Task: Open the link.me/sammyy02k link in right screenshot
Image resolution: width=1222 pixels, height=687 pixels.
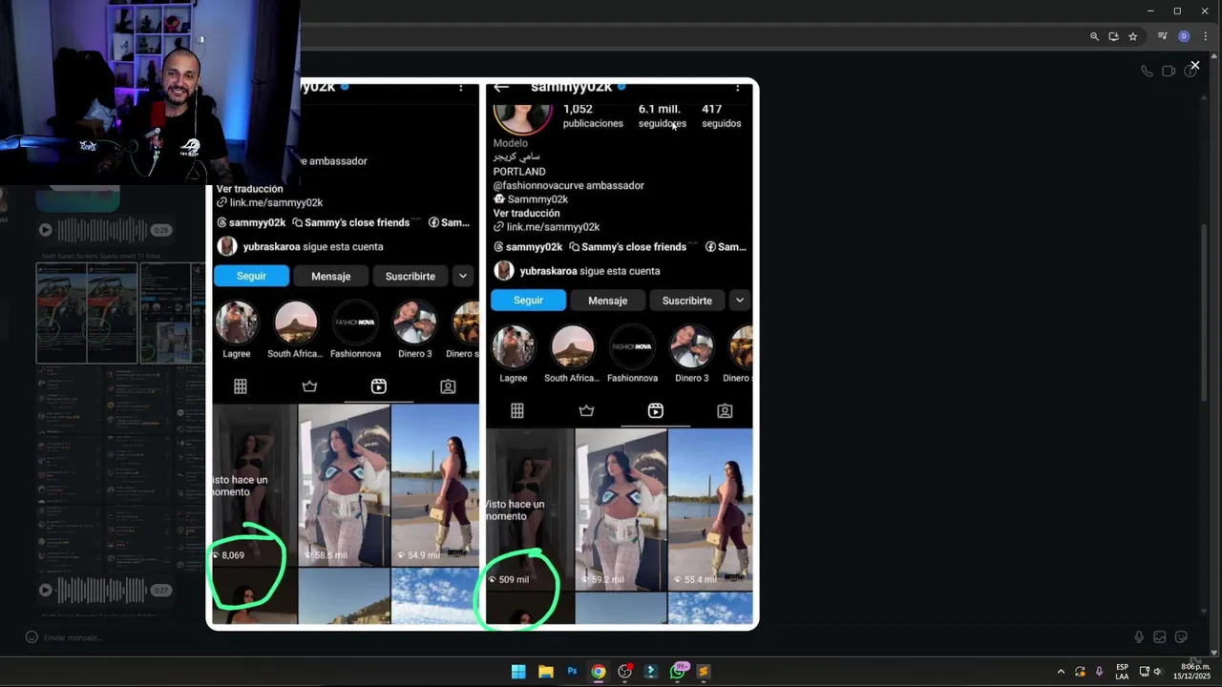Action: (x=547, y=227)
